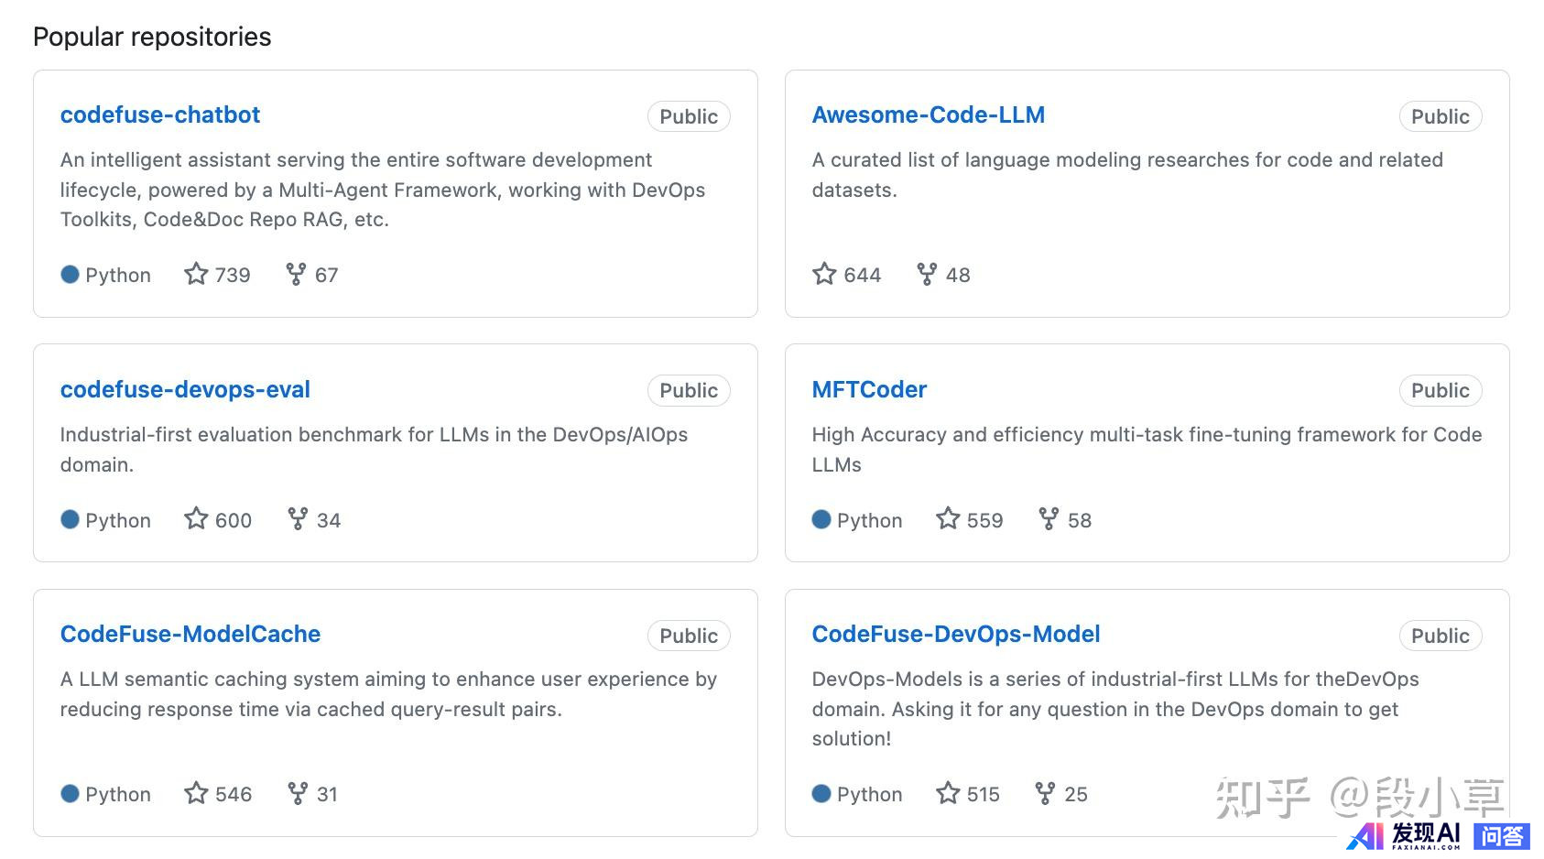The height and width of the screenshot is (859, 1544).
Task: Go to codefuse-devops-eval repository
Action: point(185,390)
